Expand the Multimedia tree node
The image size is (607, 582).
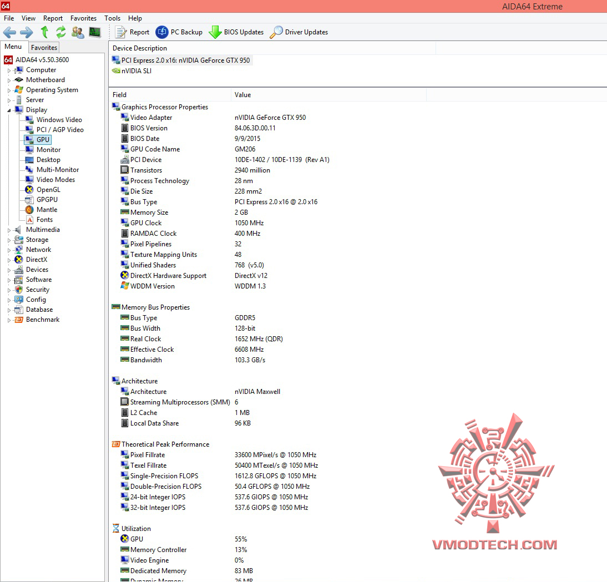point(9,230)
